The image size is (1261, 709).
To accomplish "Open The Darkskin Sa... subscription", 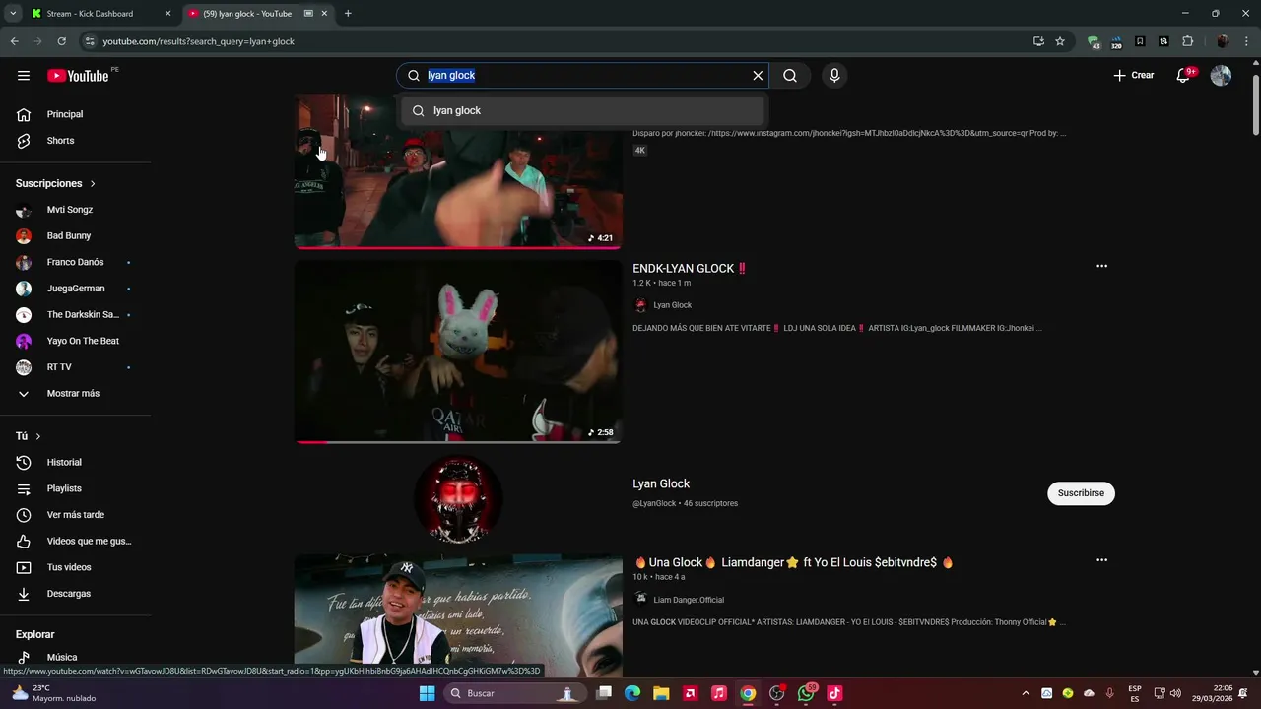I will (x=76, y=315).
